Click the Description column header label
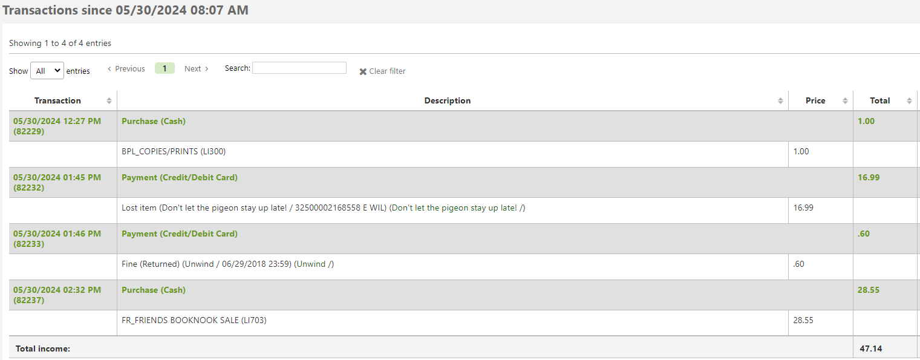 click(x=448, y=101)
